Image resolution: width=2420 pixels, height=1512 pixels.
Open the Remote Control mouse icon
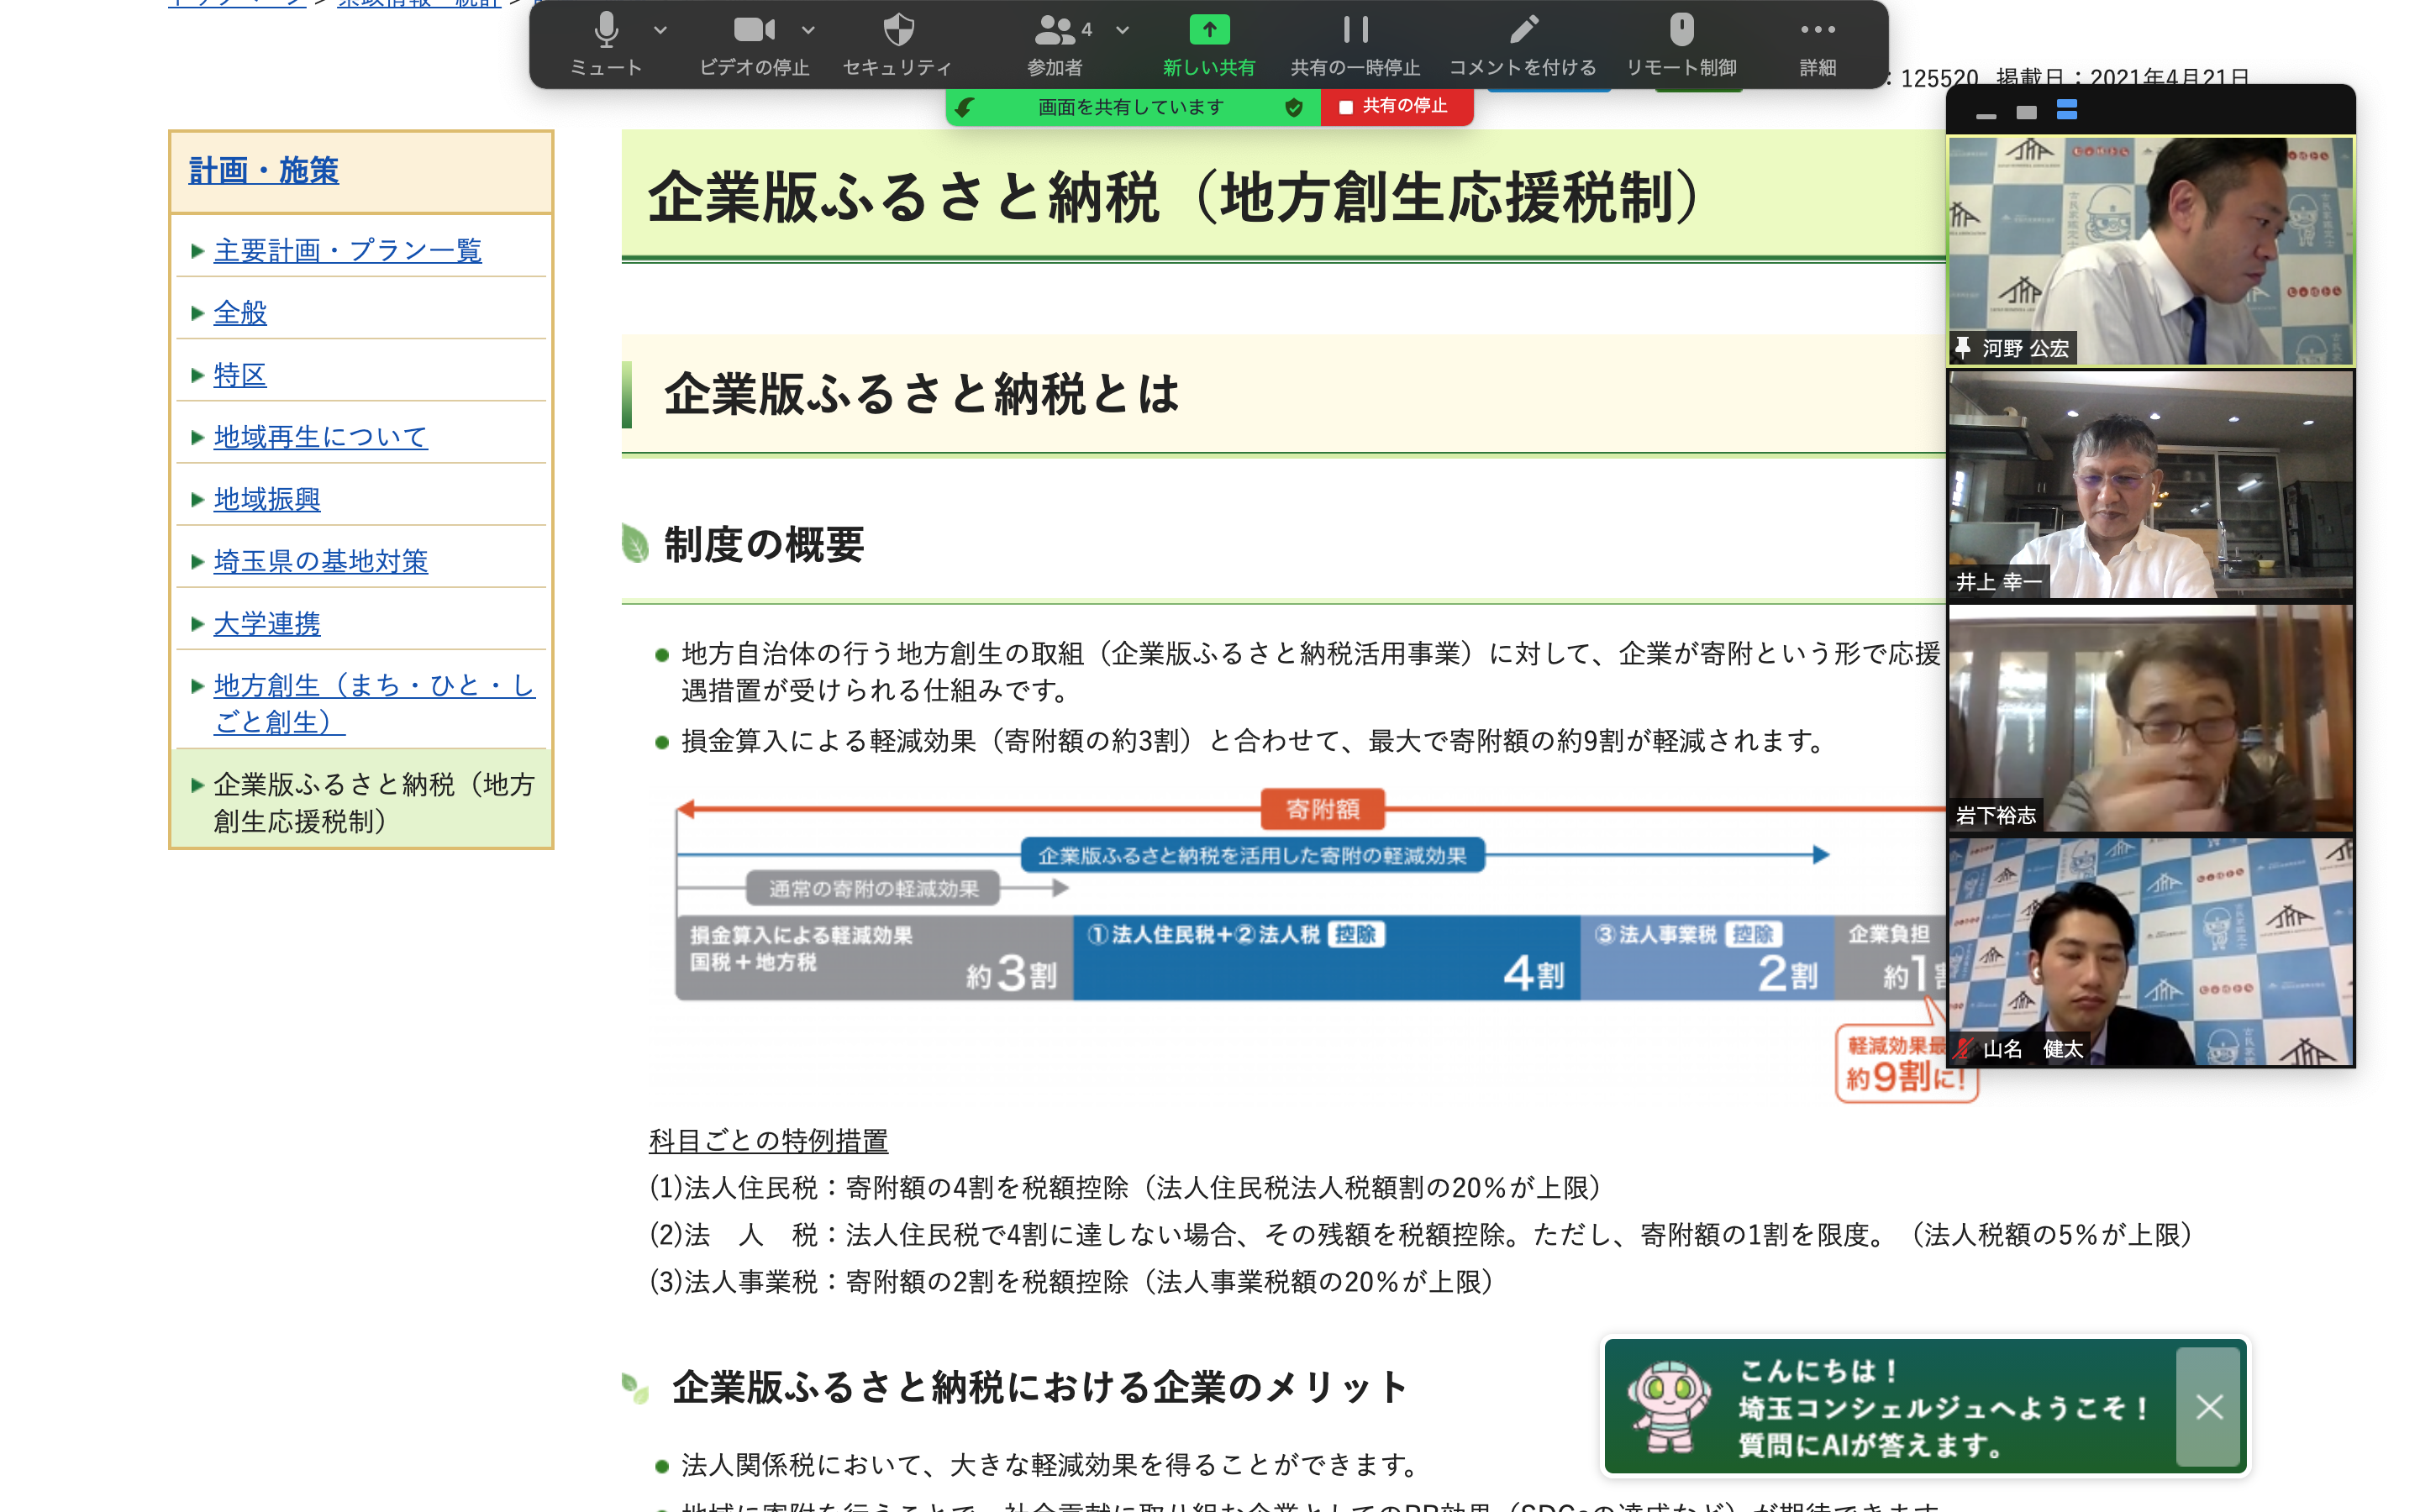tap(1681, 30)
